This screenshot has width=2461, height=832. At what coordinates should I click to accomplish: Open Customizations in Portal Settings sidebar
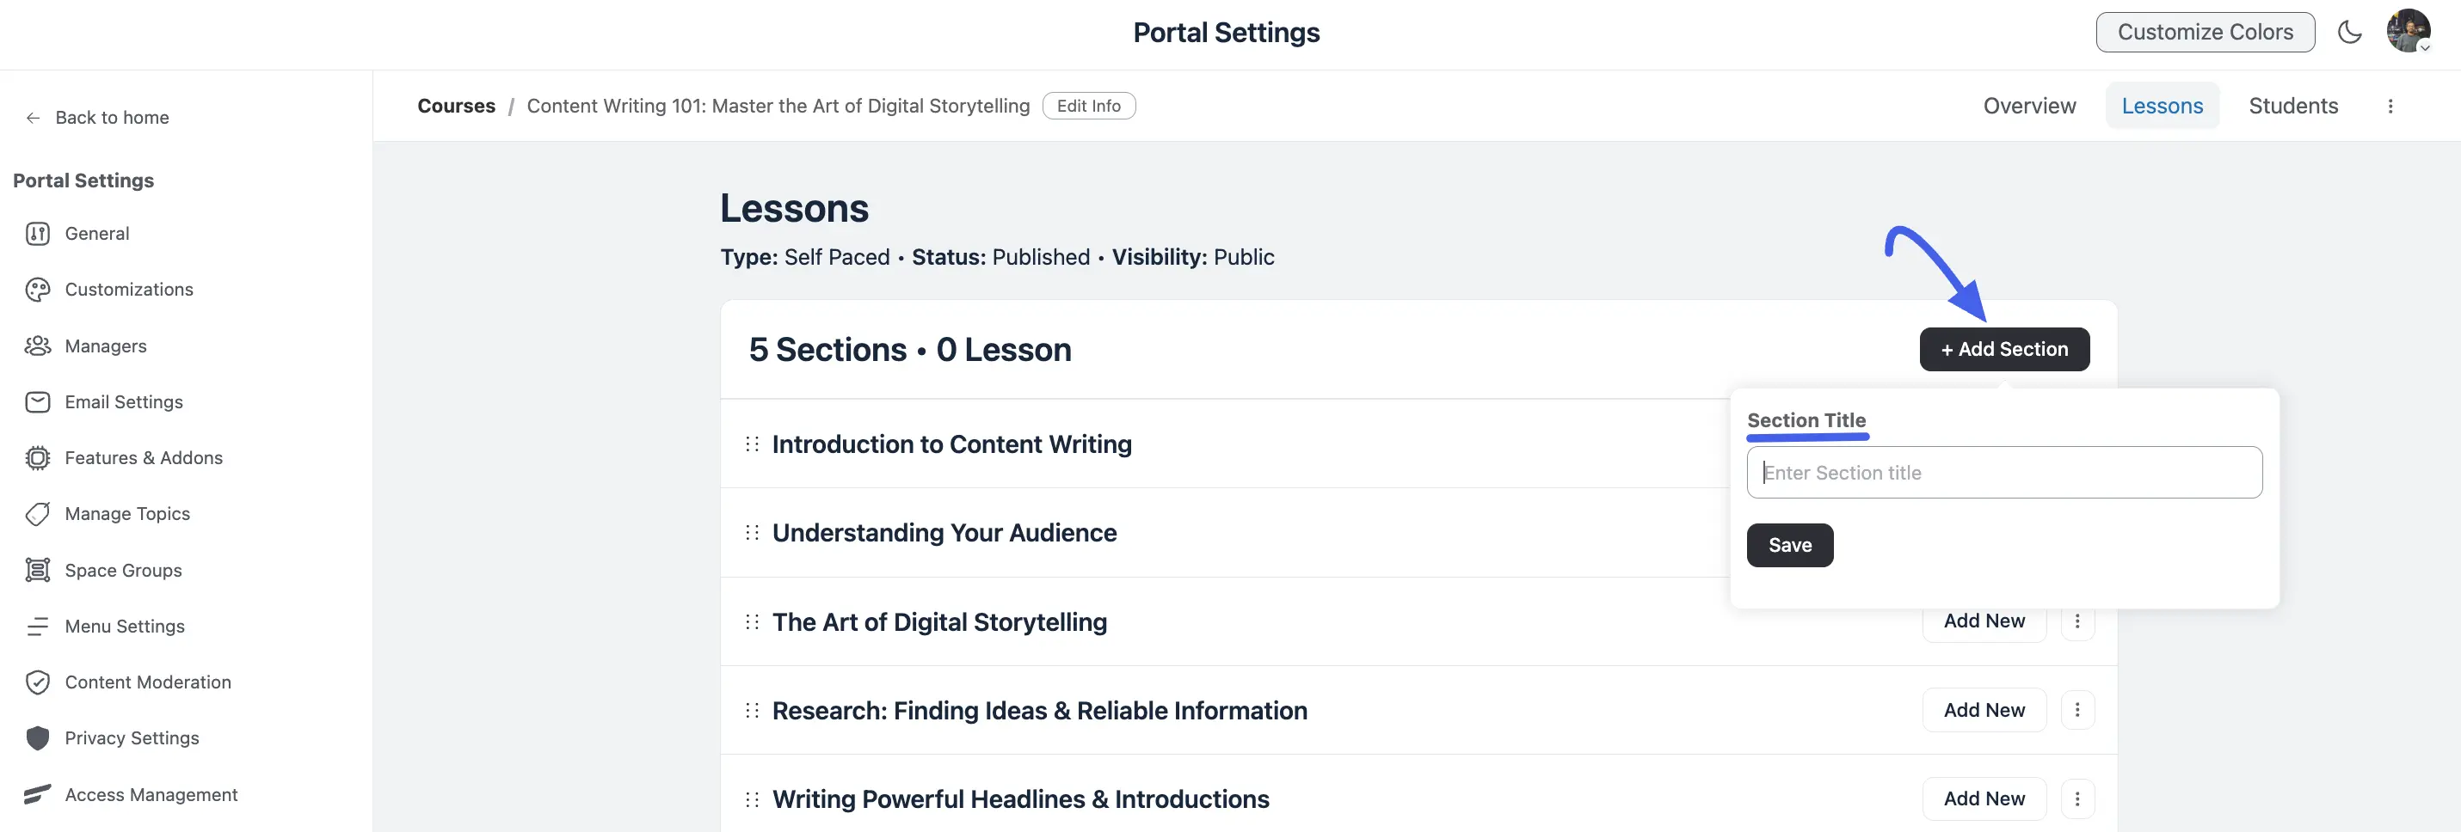[x=129, y=290]
